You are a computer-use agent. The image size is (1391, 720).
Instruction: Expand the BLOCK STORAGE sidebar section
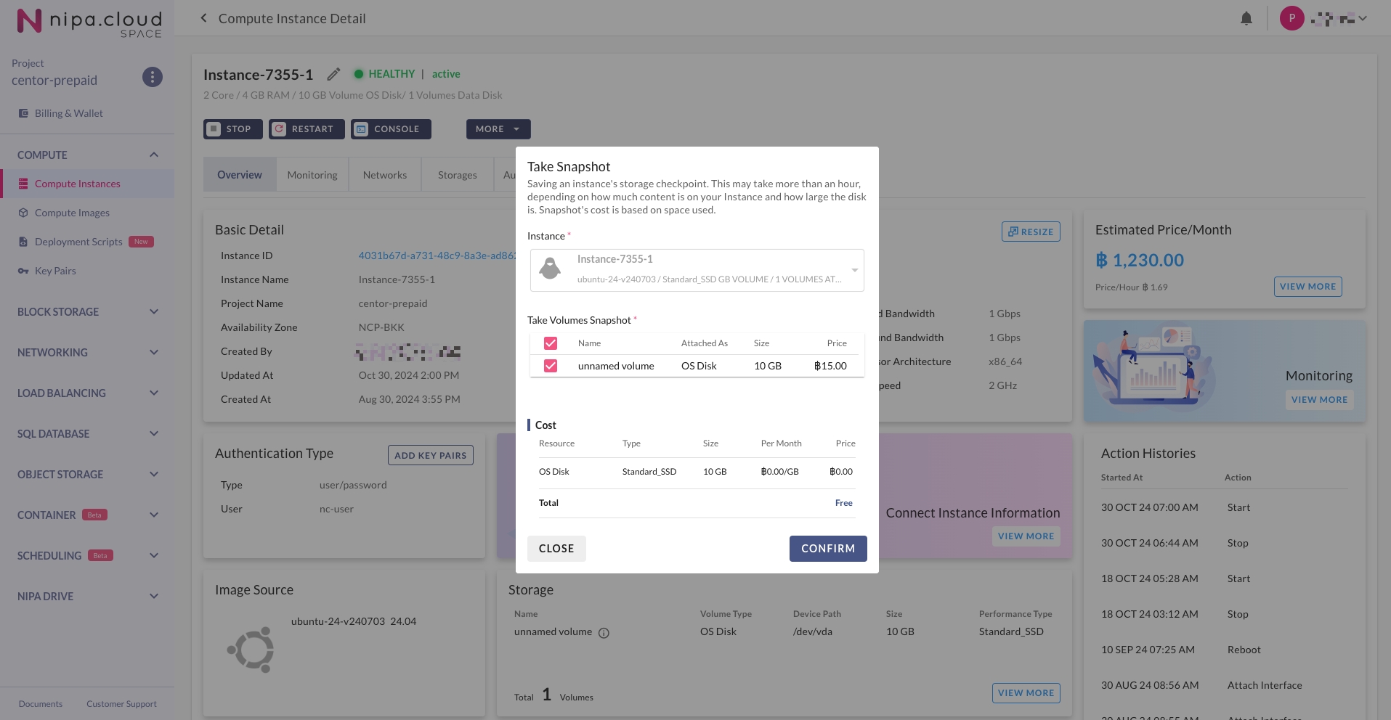[87, 312]
